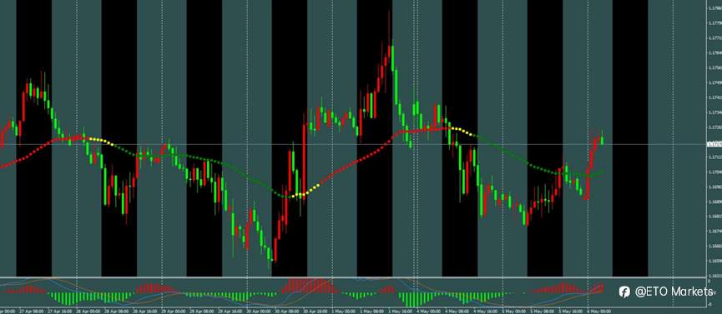Image resolution: width=722 pixels, height=314 pixels.
Task: Click the "1 May 00:00" time label
Action: [x=343, y=312]
